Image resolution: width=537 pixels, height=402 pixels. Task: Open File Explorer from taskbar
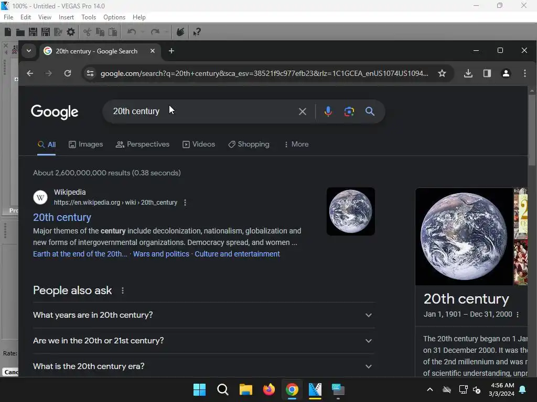[245, 389]
